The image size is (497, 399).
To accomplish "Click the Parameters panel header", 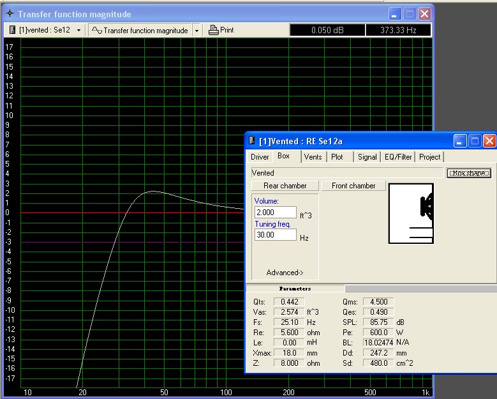I will pyautogui.click(x=295, y=289).
